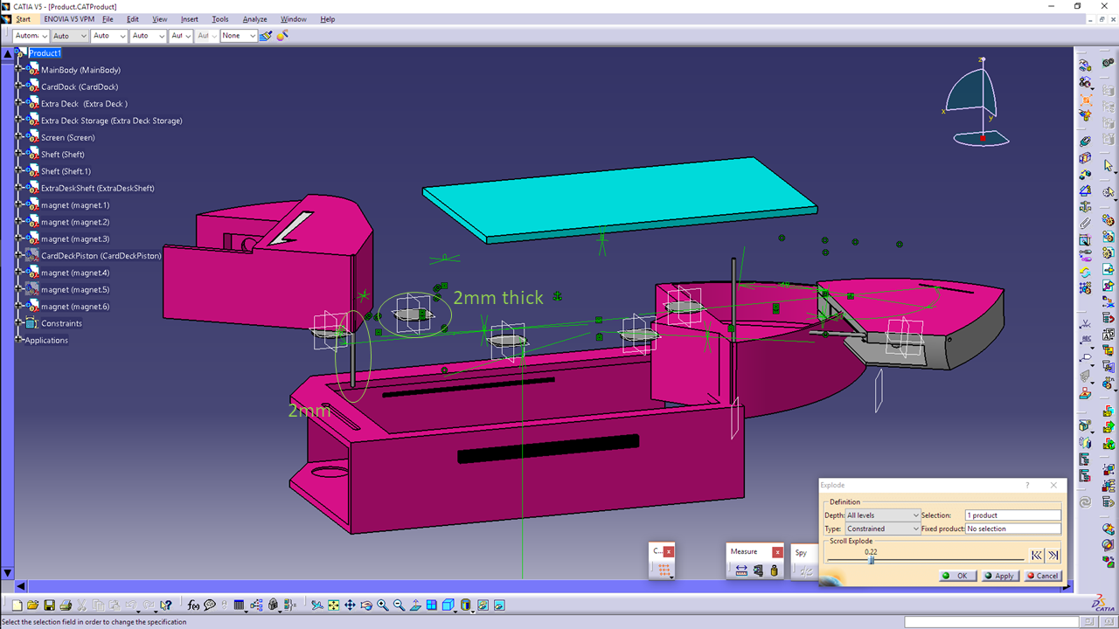This screenshot has width=1119, height=629.
Task: Click the What's This help pointer icon
Action: 165,605
